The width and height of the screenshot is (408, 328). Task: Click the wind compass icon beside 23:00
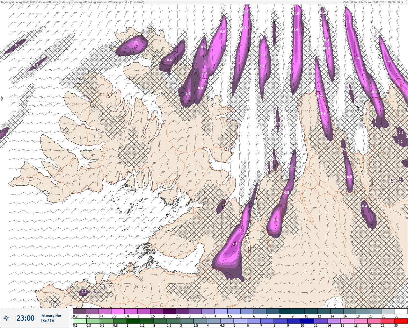pos(6,318)
